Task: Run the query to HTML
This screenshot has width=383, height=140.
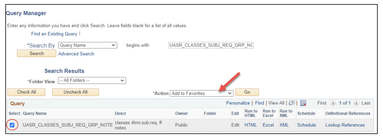Action: [x=251, y=125]
